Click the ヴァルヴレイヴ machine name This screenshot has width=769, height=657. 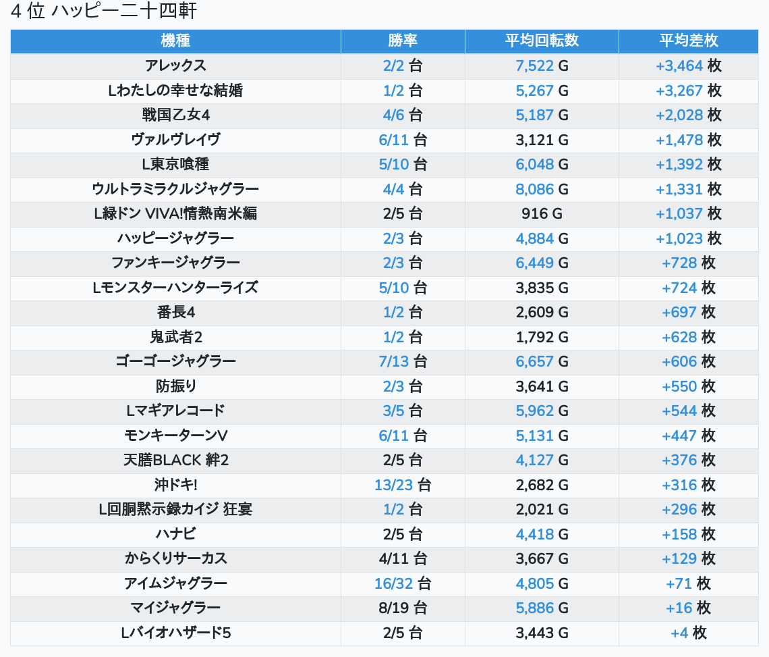coord(175,140)
